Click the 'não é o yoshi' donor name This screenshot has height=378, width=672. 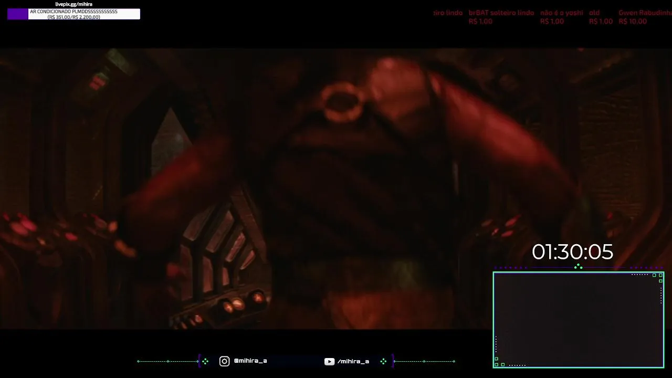(561, 13)
